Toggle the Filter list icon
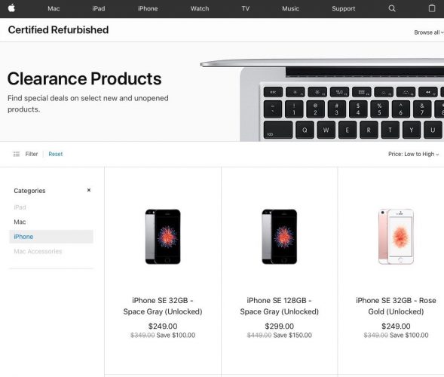The image size is (444, 377). [17, 154]
